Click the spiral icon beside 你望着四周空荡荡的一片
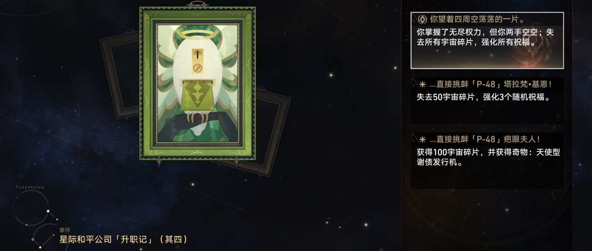The height and width of the screenshot is (251, 592). pyautogui.click(x=422, y=19)
